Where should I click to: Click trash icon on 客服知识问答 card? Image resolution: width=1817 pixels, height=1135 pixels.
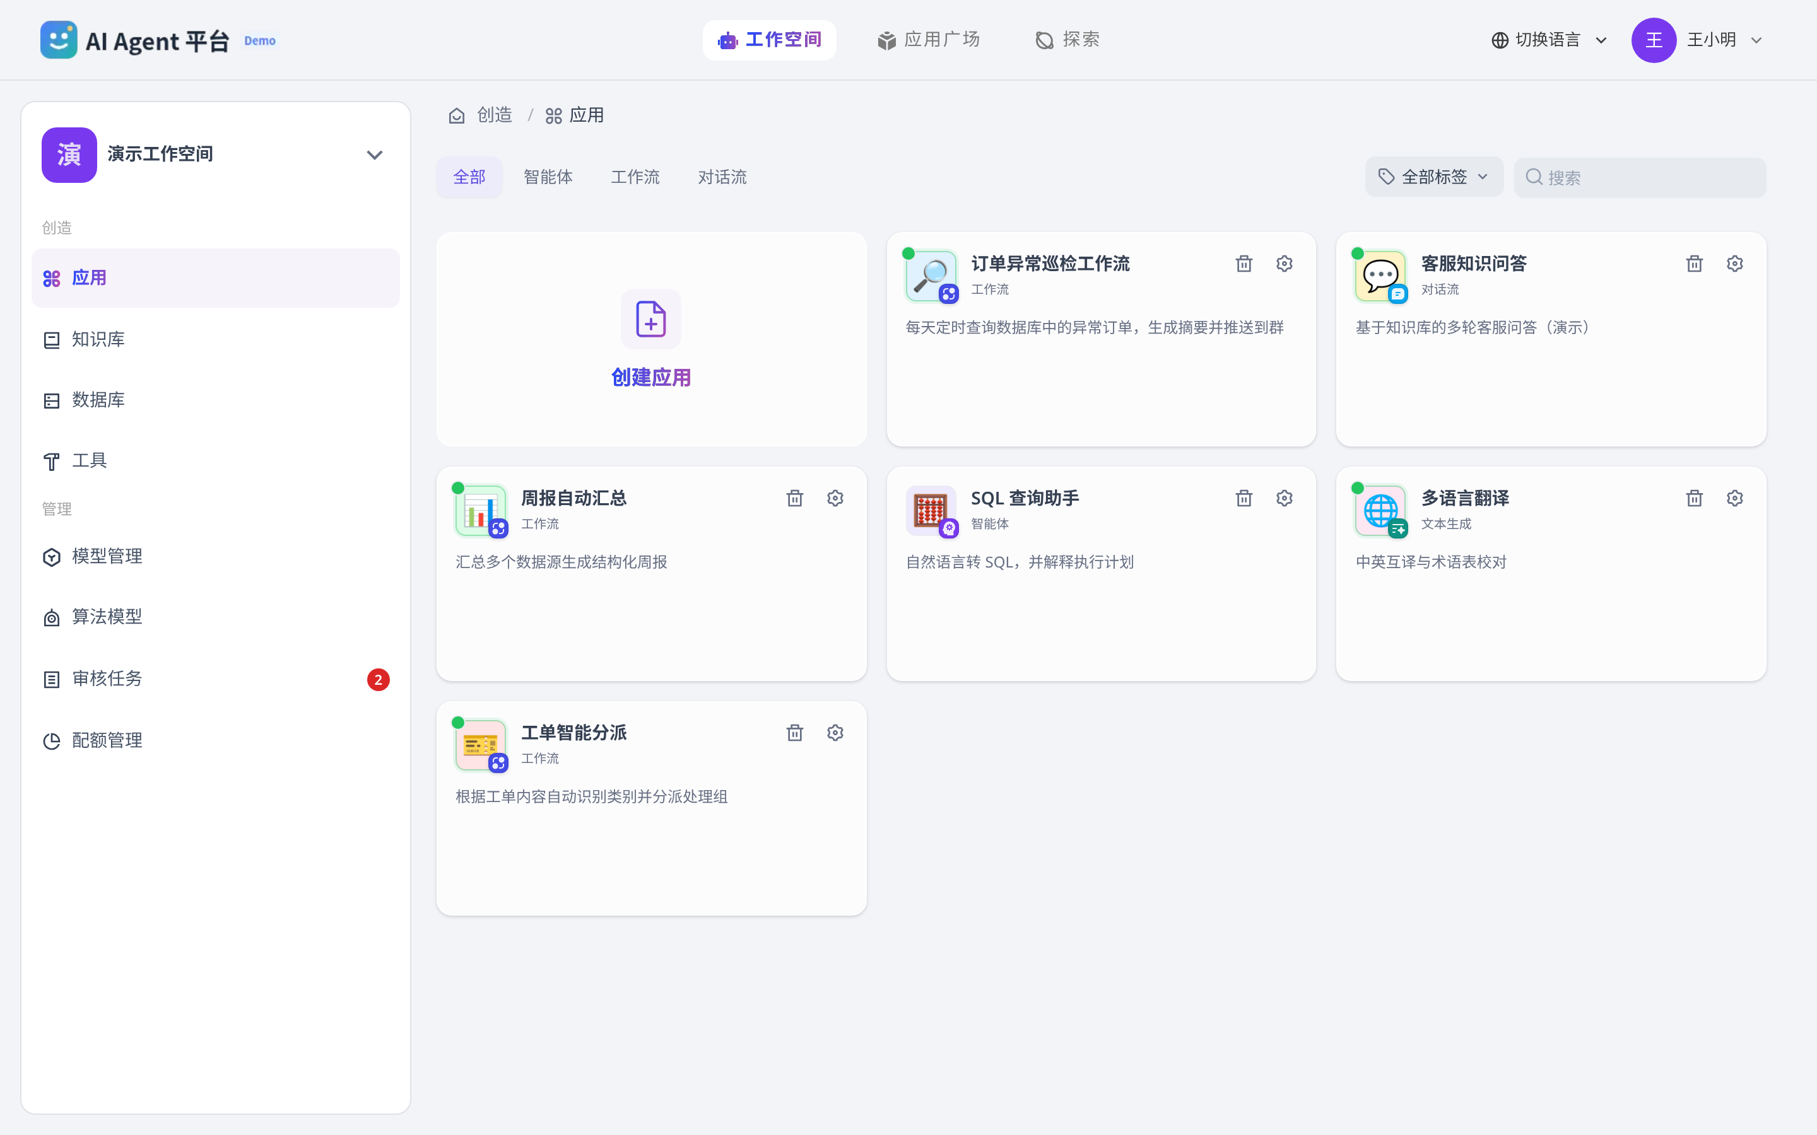point(1695,264)
